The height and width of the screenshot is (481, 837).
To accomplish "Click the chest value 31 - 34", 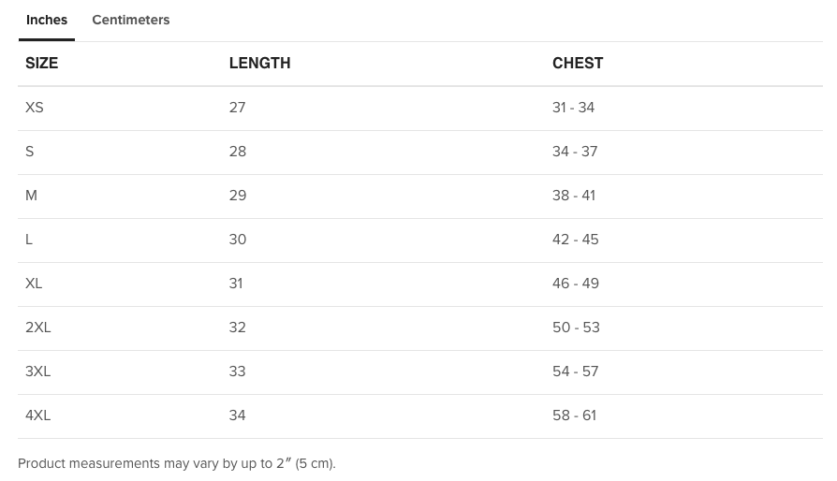I will (573, 108).
